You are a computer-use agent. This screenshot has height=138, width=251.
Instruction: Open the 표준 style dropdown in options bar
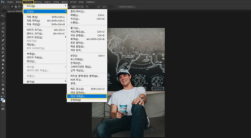[77, 7]
